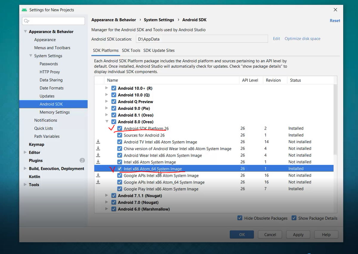The width and height of the screenshot is (358, 254).
Task: Switch to SDK Update Sites tab
Action: point(159,50)
